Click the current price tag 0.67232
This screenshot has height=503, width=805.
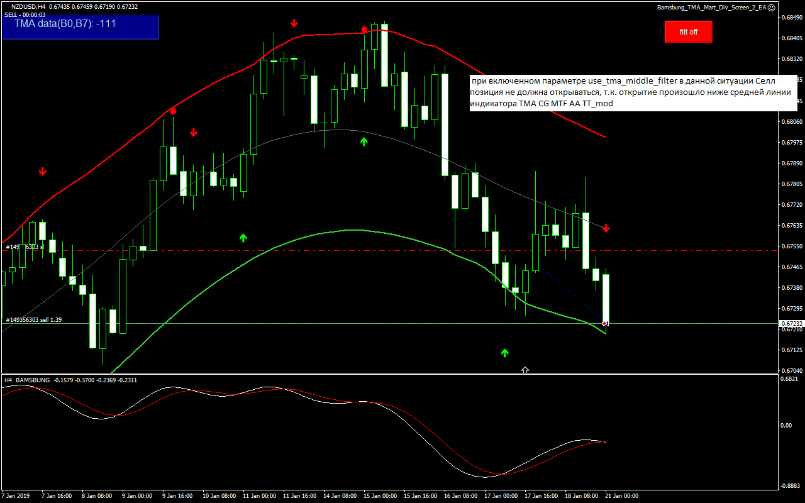pyautogui.click(x=791, y=324)
